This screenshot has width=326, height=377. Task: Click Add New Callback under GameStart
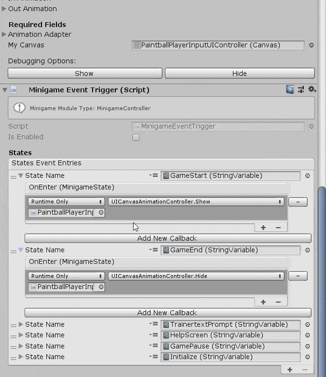point(168,238)
